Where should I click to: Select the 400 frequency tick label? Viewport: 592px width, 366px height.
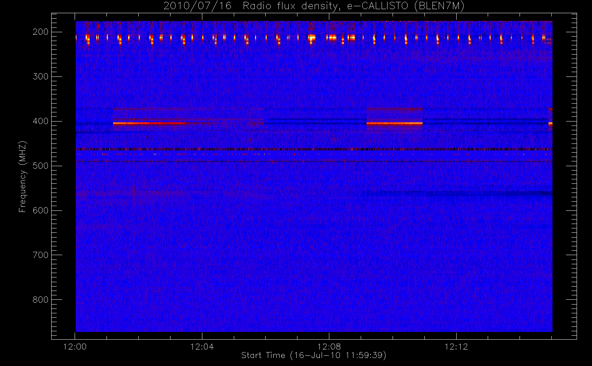point(41,121)
